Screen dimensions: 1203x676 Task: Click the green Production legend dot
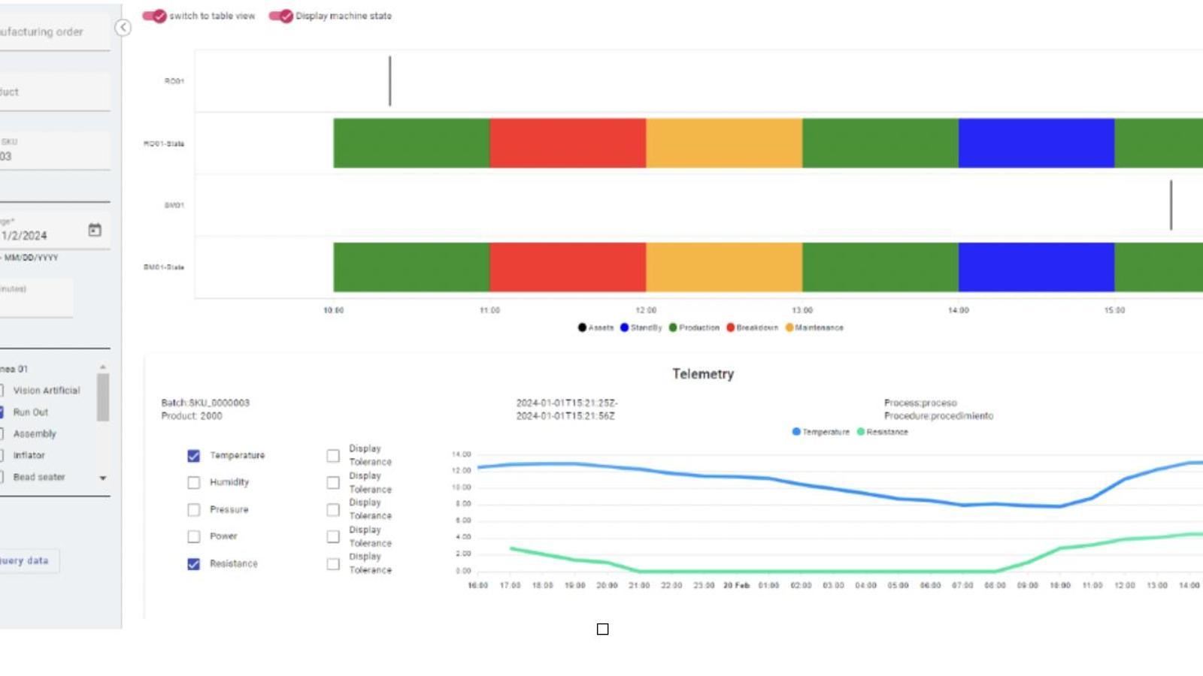click(x=673, y=327)
